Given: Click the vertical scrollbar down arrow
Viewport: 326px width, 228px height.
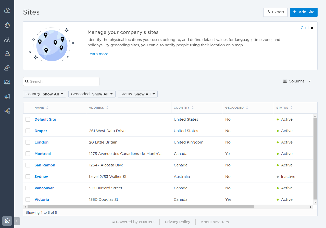Looking at the screenshot, I should click(x=315, y=202).
